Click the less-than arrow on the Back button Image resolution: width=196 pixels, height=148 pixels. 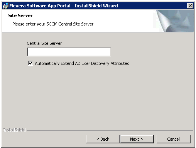click(x=98, y=139)
